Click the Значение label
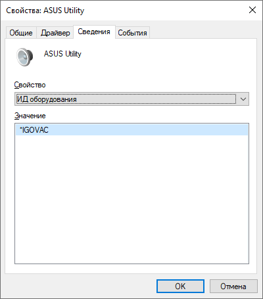 pos(30,116)
